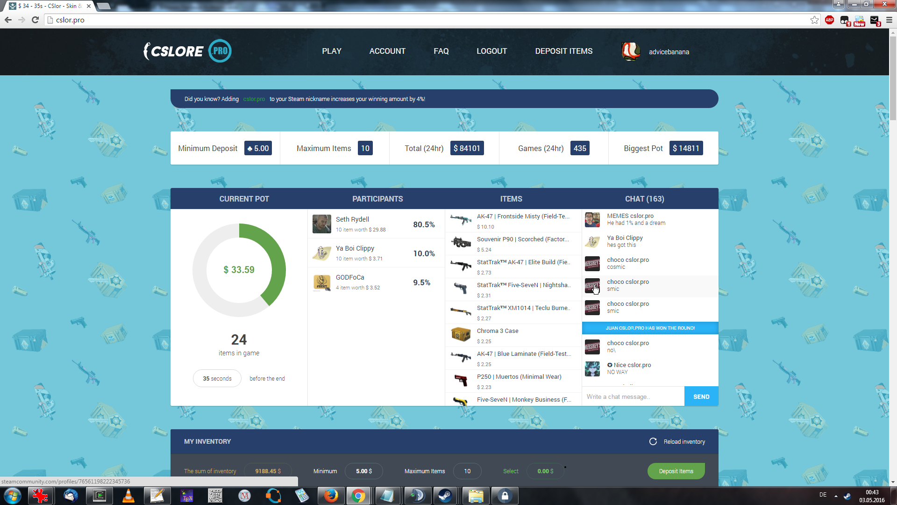Viewport: 897px width, 505px height.
Task: Open the ACCOUNT menu item
Action: pyautogui.click(x=387, y=51)
